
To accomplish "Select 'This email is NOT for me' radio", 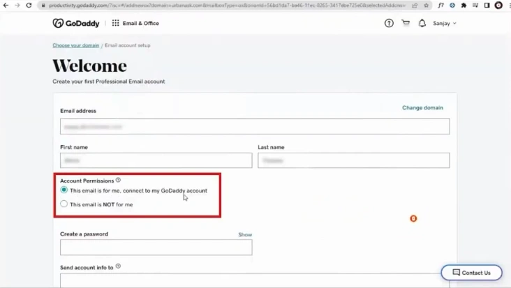I will (64, 204).
